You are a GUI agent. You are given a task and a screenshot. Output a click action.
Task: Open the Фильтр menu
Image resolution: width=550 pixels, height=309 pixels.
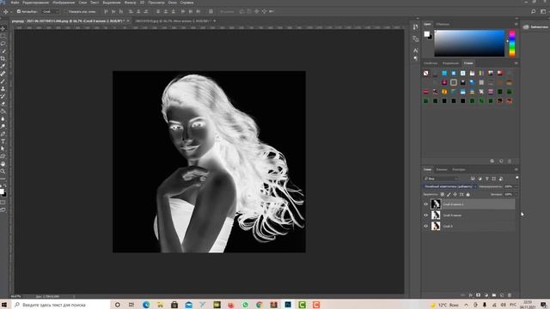click(x=130, y=3)
